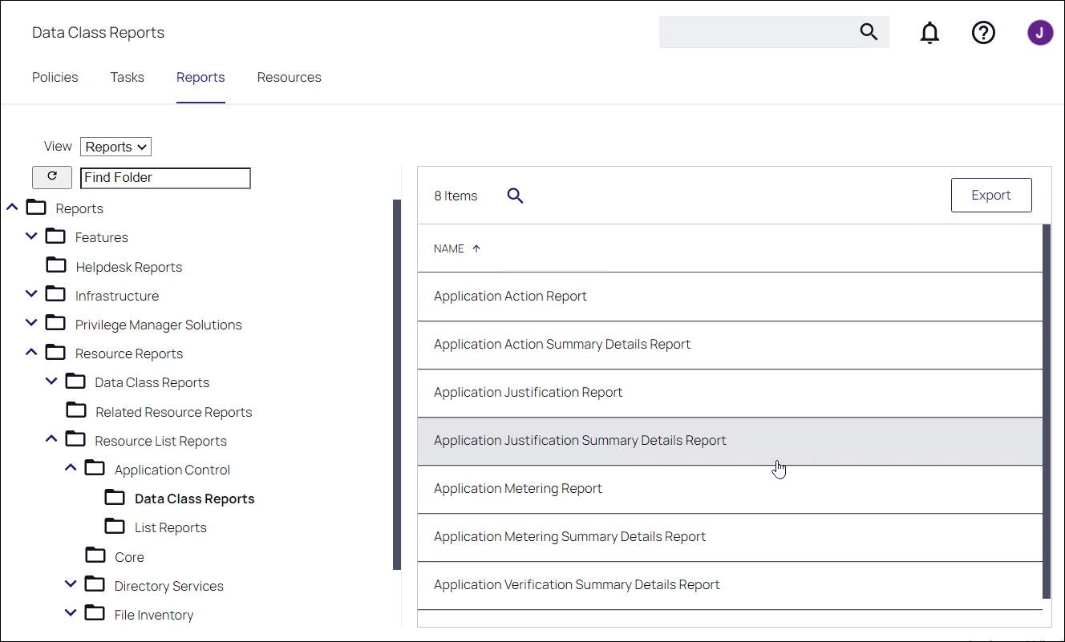This screenshot has width=1065, height=642.
Task: Open help using the question mark icon
Action: click(x=983, y=33)
